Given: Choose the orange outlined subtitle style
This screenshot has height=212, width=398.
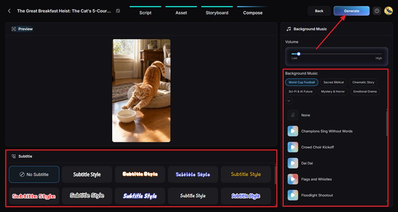Looking at the screenshot, I should click(x=140, y=174).
